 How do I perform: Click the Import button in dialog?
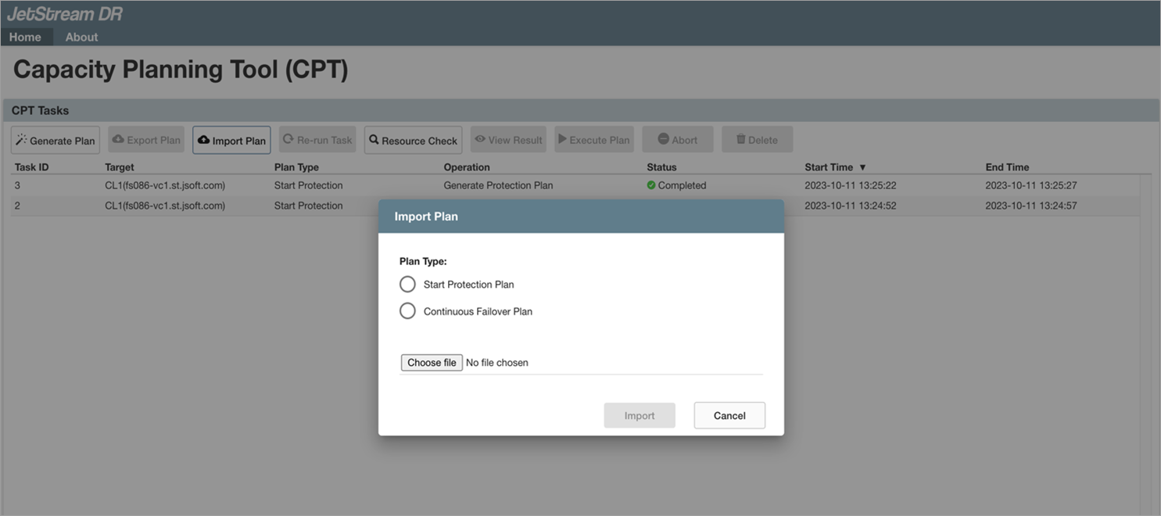(639, 415)
